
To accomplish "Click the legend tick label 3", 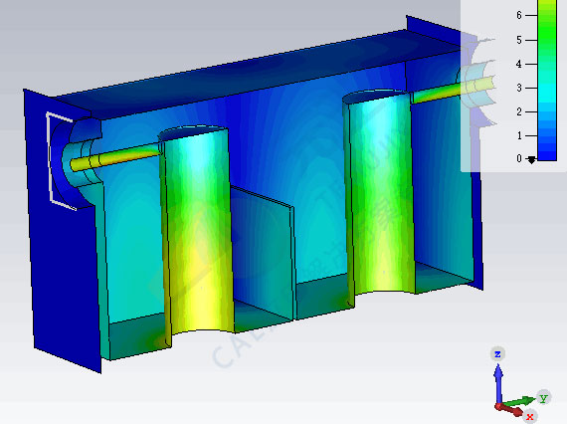I will tap(519, 88).
